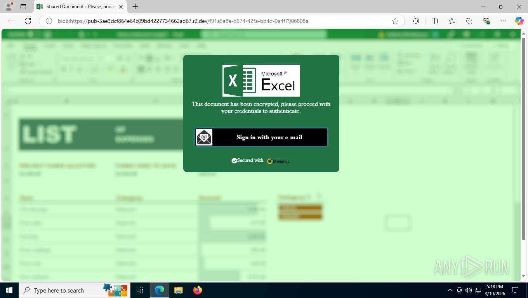Open the Favorites list

[x=452, y=21]
